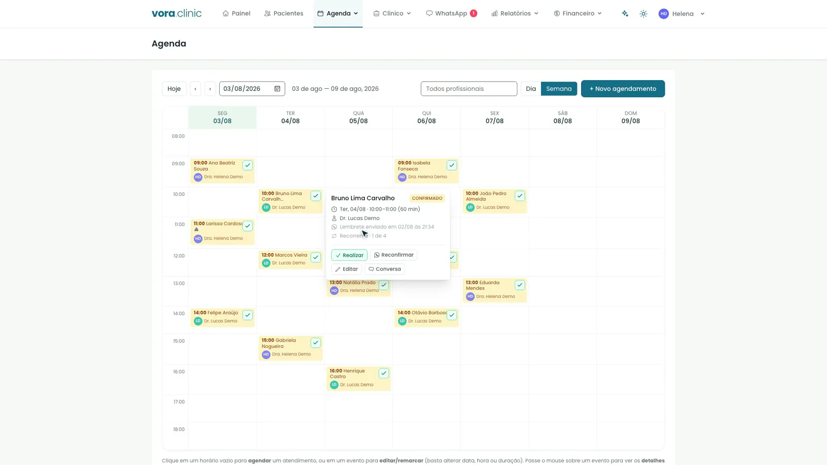Check off Marcos Vieira 12:00 appointment
The width and height of the screenshot is (827, 465).
pos(315,257)
